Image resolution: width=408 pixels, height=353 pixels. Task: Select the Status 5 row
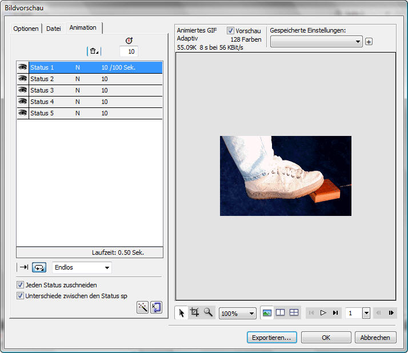click(90, 113)
